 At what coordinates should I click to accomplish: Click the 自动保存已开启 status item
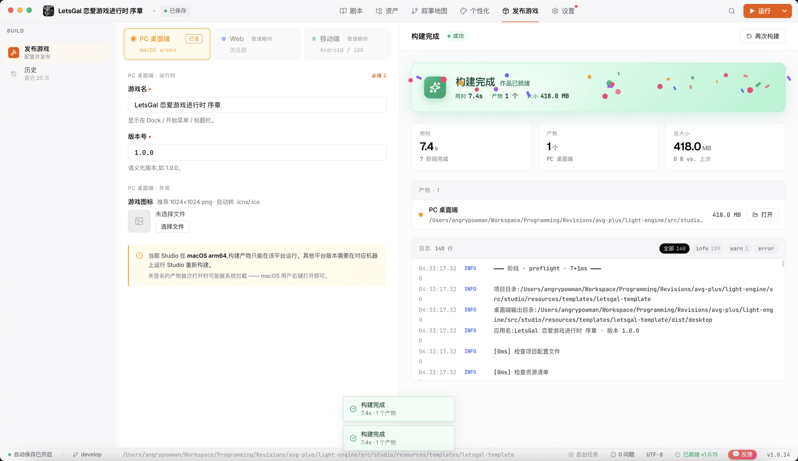coord(30,454)
